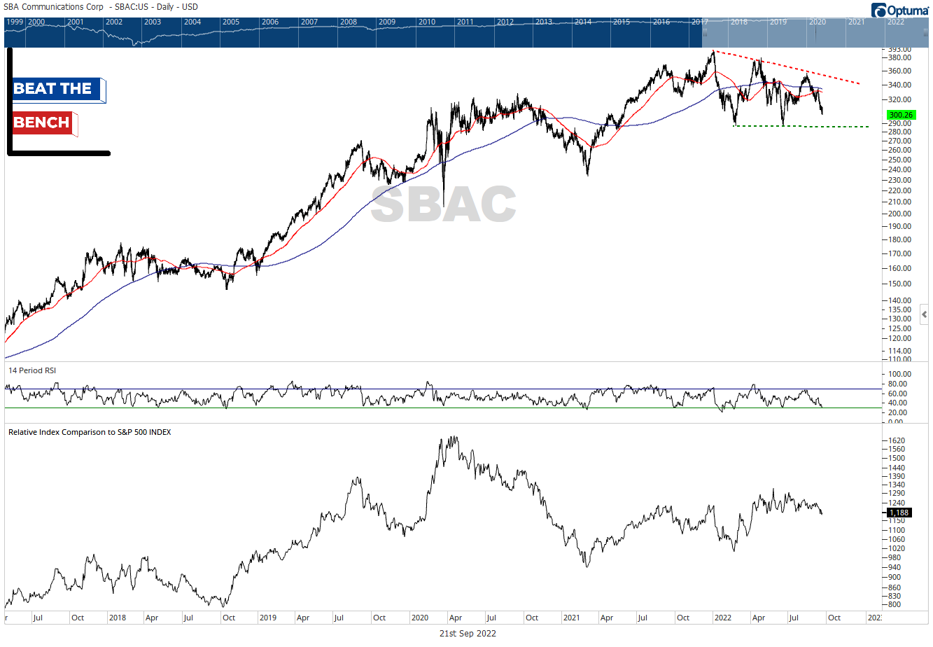Click year 2016 in the overview timeline
This screenshot has height=647, width=933.
(661, 22)
